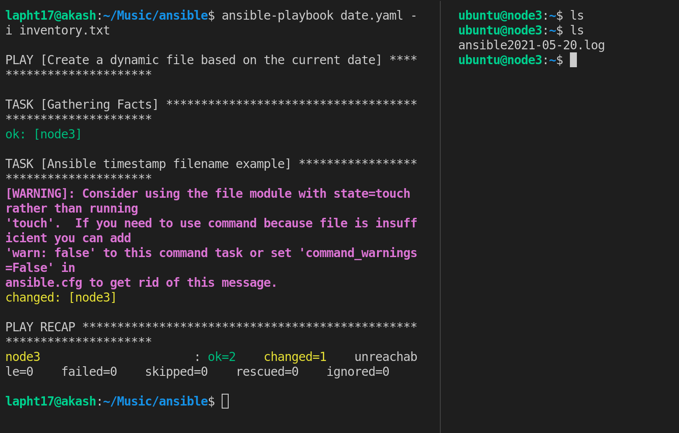Click 'ansible.cfg to get rid of this message.'
This screenshot has height=433, width=679.
(141, 283)
